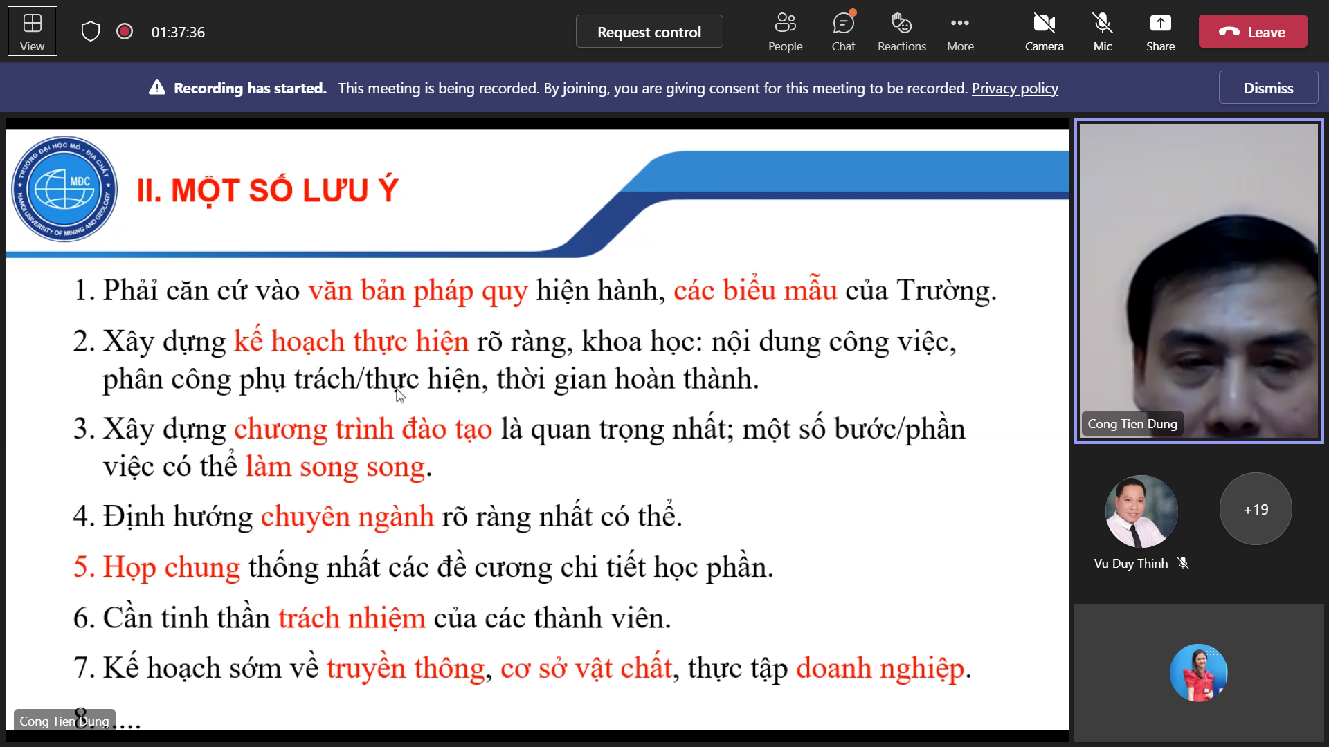Turn on the Camera

click(x=1044, y=32)
